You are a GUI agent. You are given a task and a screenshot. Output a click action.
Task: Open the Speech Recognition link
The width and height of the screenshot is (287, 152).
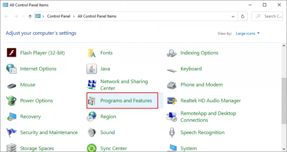(202, 132)
